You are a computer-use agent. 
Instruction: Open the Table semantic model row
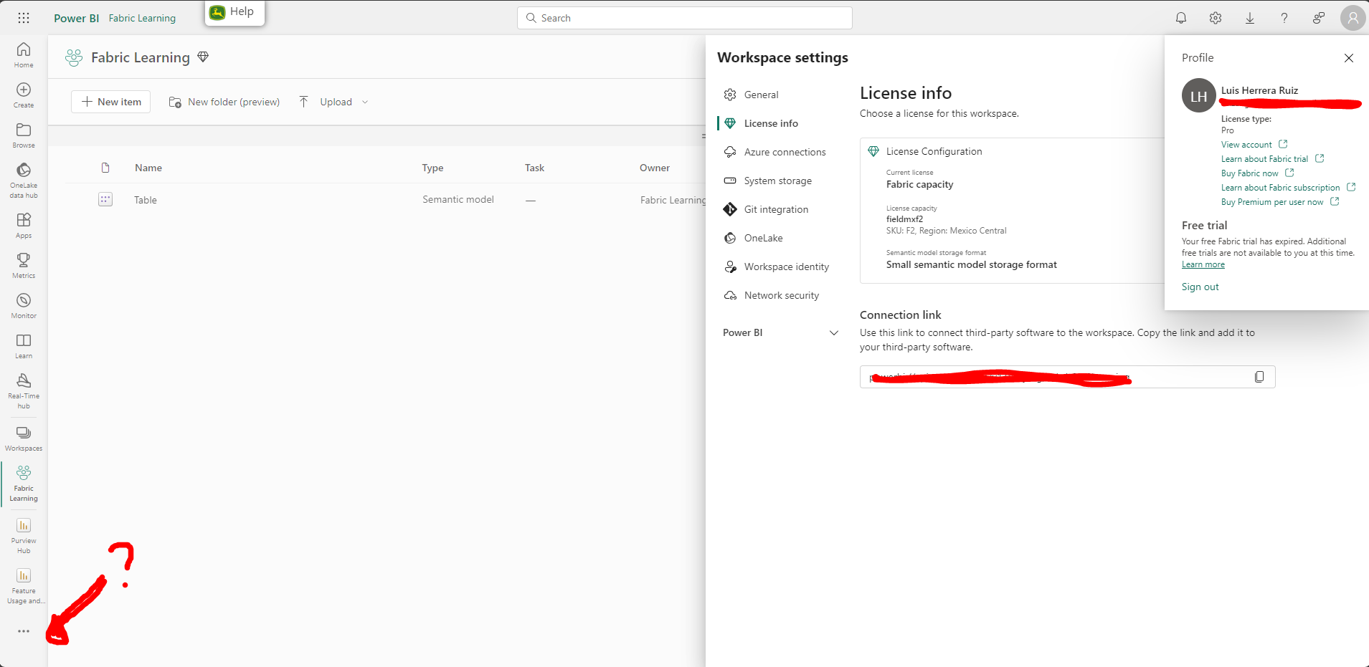point(146,200)
